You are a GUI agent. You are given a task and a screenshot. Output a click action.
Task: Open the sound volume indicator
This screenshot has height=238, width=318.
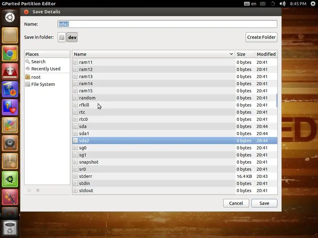click(282, 4)
